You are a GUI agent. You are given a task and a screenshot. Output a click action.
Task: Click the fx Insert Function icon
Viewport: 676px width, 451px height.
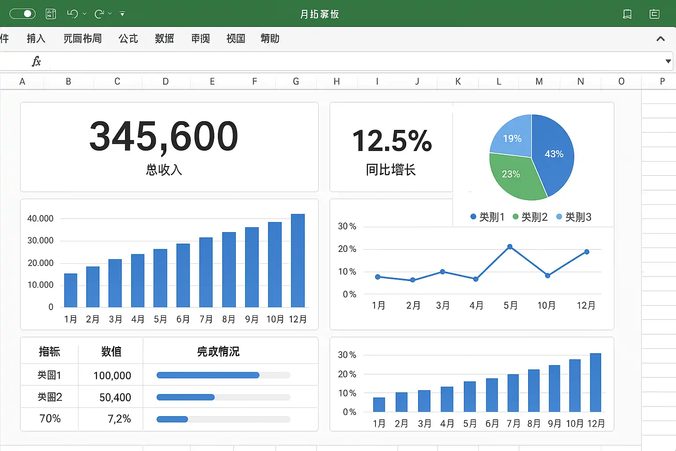(x=36, y=61)
